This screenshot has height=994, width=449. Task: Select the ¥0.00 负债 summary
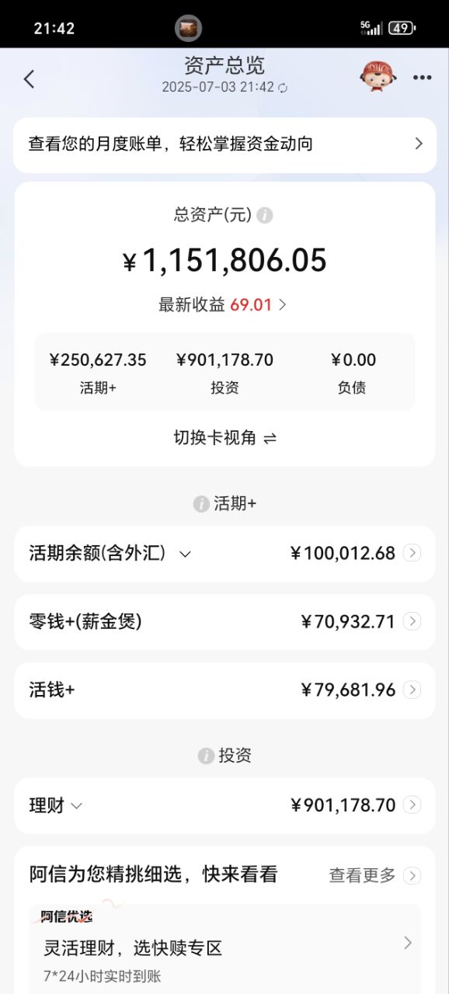click(353, 373)
